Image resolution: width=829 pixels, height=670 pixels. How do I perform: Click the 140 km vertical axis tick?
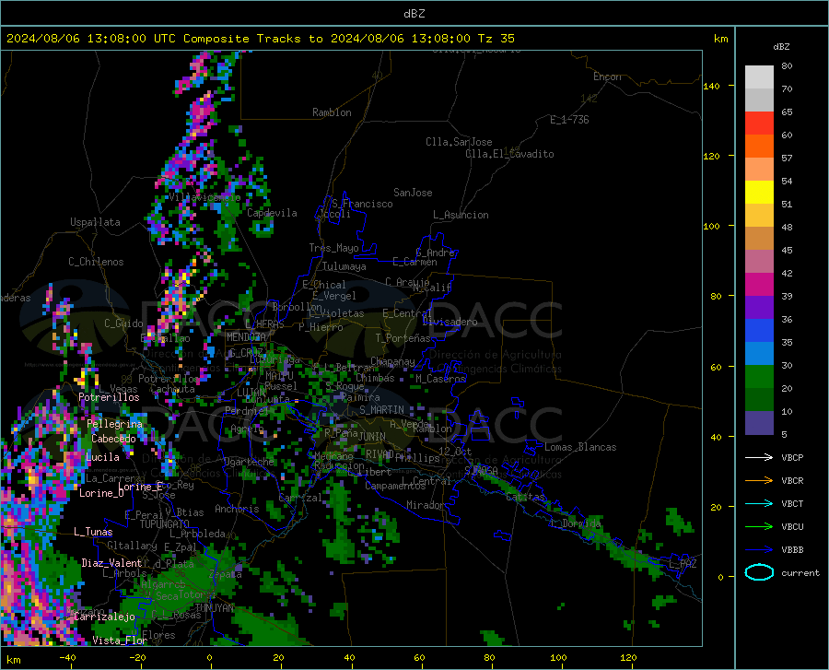(x=711, y=86)
